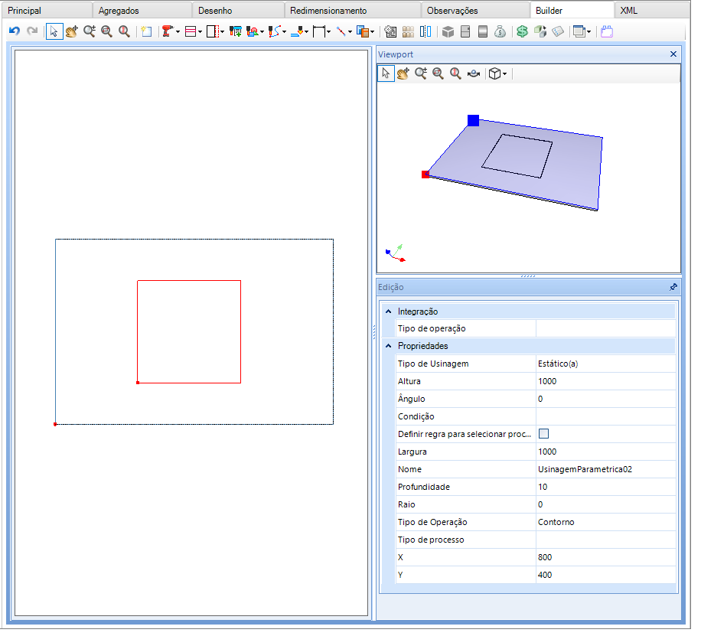Open the dimension line tool dropdown arrow
Image resolution: width=701 pixels, height=636 pixels.
329,32
